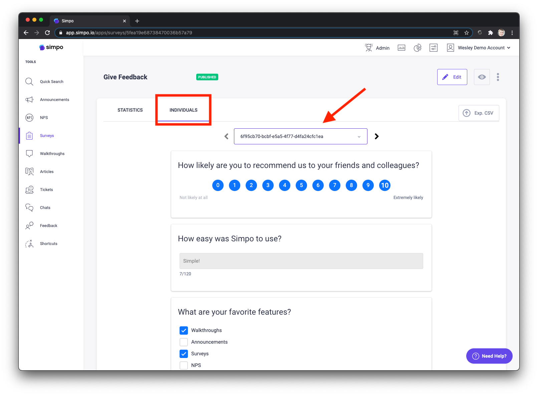Select rating 3 on the scale

pyautogui.click(x=268, y=185)
